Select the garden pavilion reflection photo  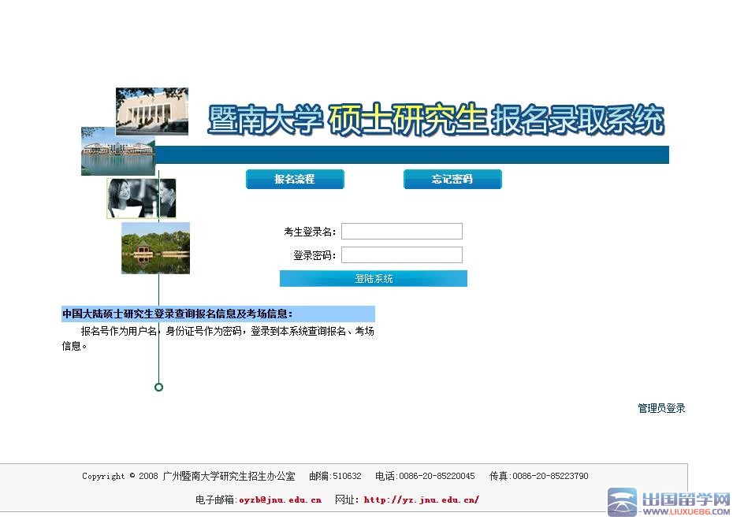[156, 248]
